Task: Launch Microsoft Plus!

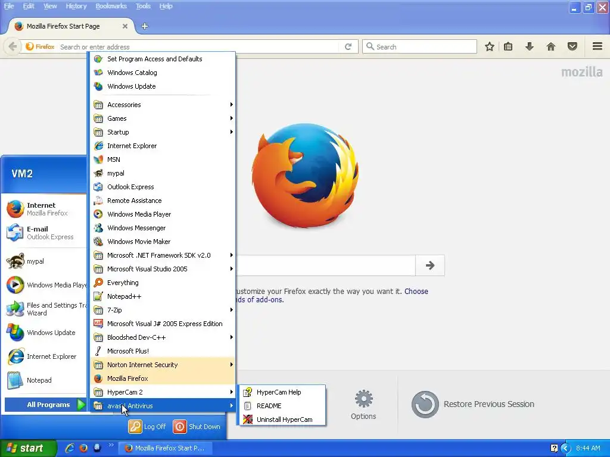Action: pyautogui.click(x=163, y=351)
